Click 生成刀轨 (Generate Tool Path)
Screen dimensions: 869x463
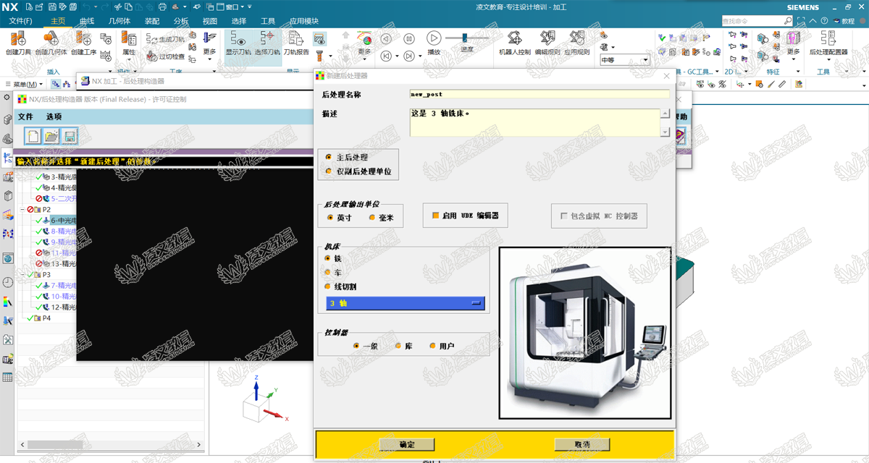[x=166, y=38]
